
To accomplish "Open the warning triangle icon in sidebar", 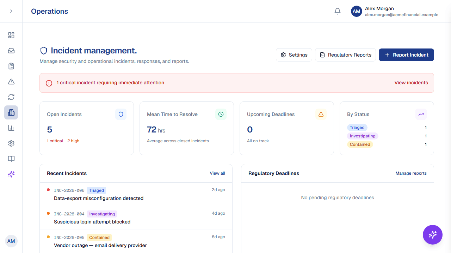I will click(11, 82).
